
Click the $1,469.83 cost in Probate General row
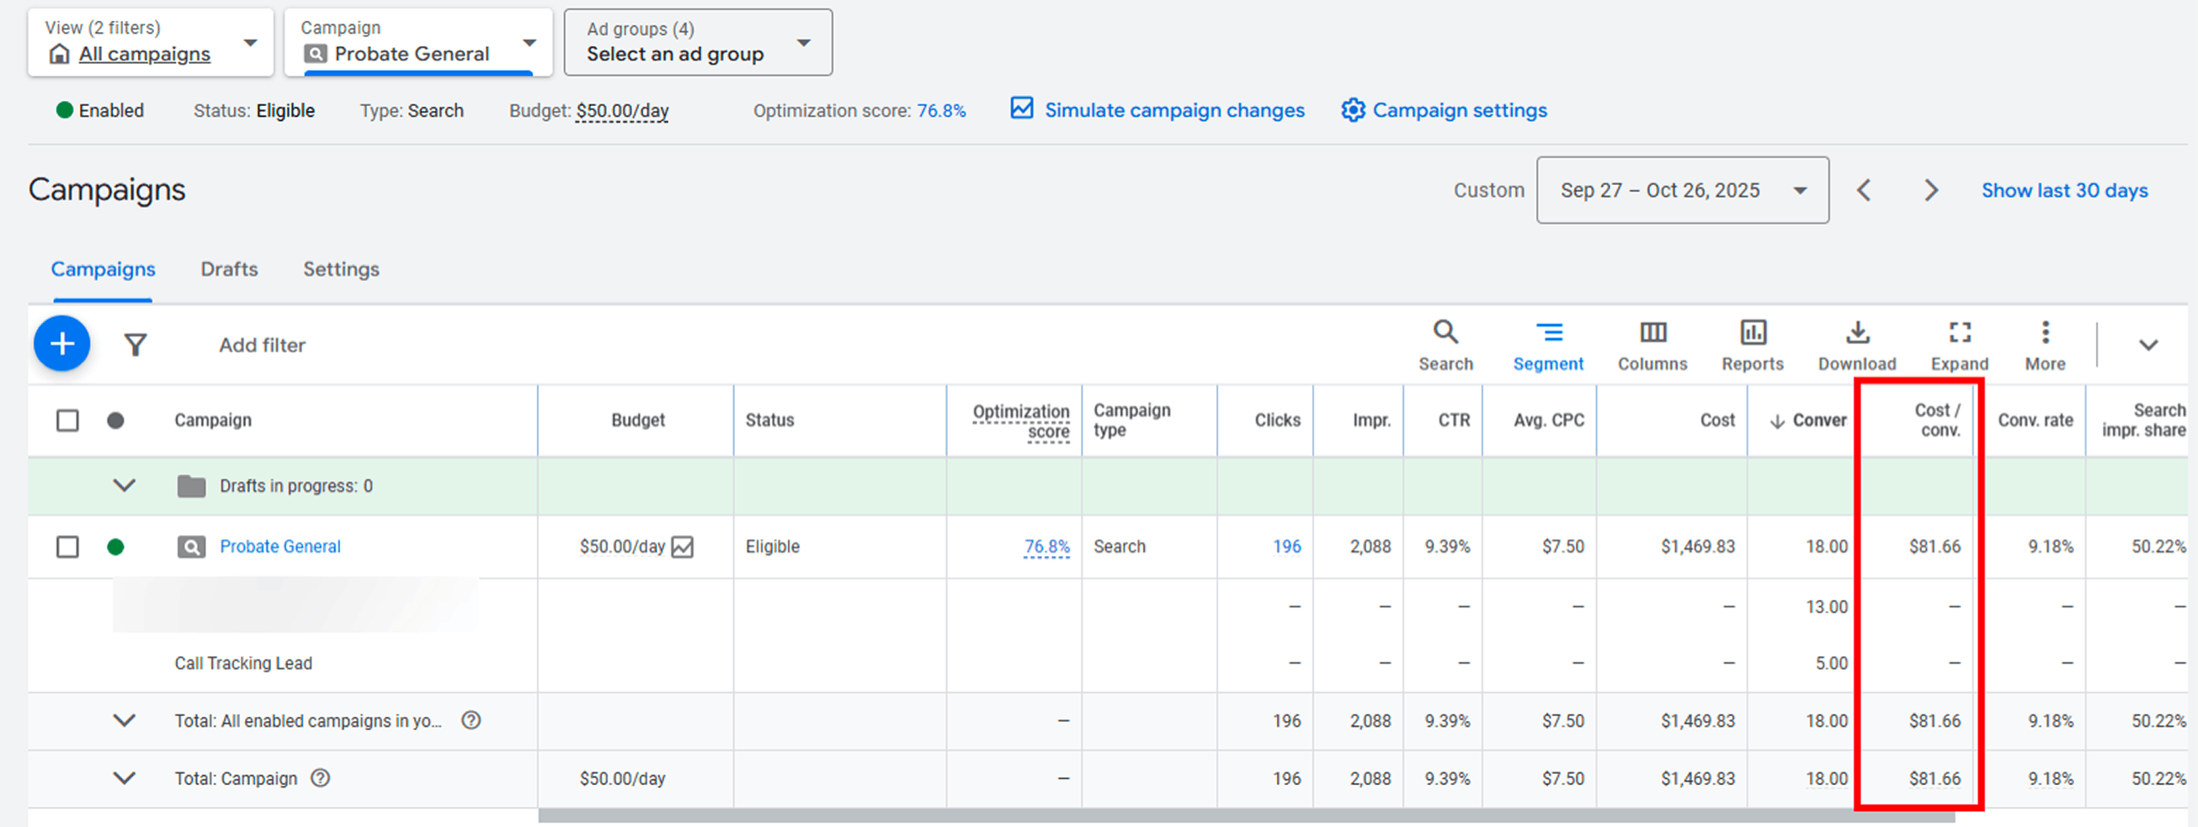(x=1697, y=547)
